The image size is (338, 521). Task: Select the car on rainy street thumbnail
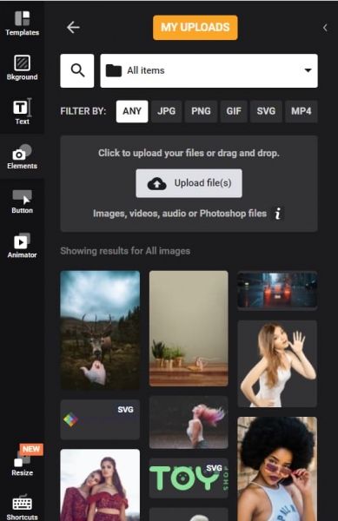tap(277, 290)
